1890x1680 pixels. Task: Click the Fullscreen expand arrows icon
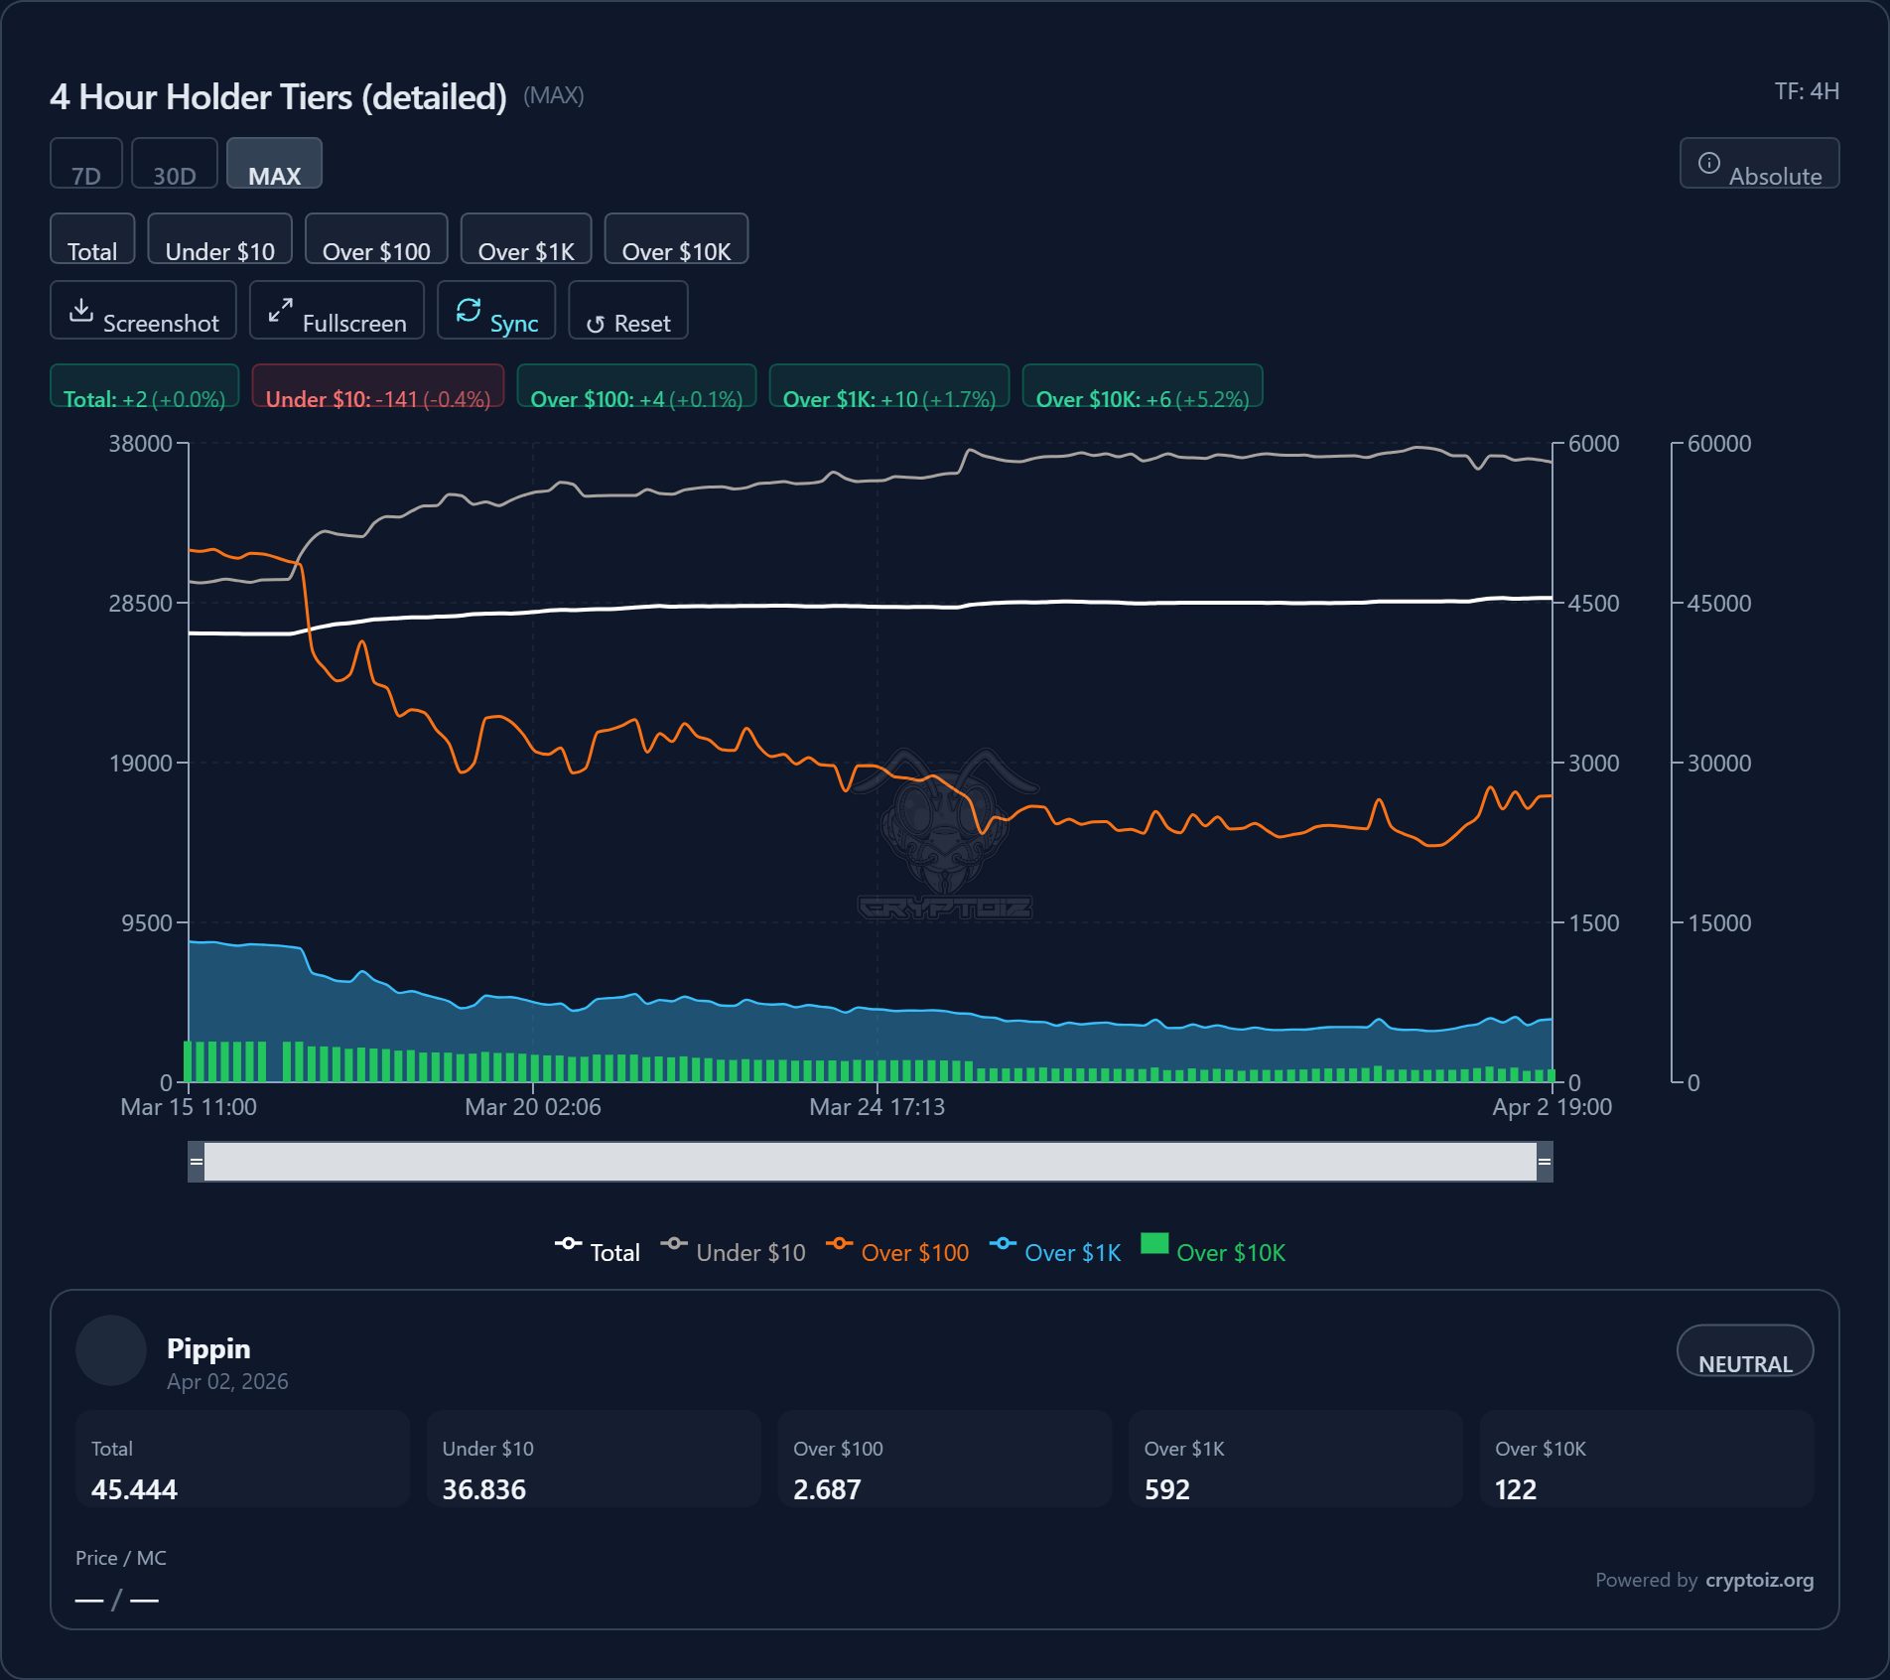[281, 311]
